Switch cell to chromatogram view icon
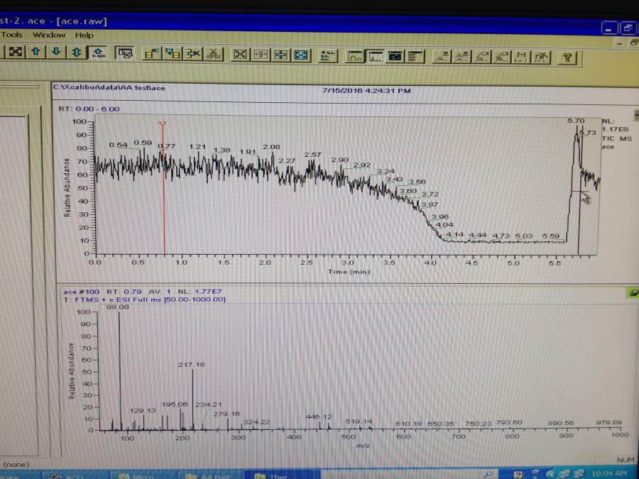Screen dimensions: 639x479 (x=354, y=56)
